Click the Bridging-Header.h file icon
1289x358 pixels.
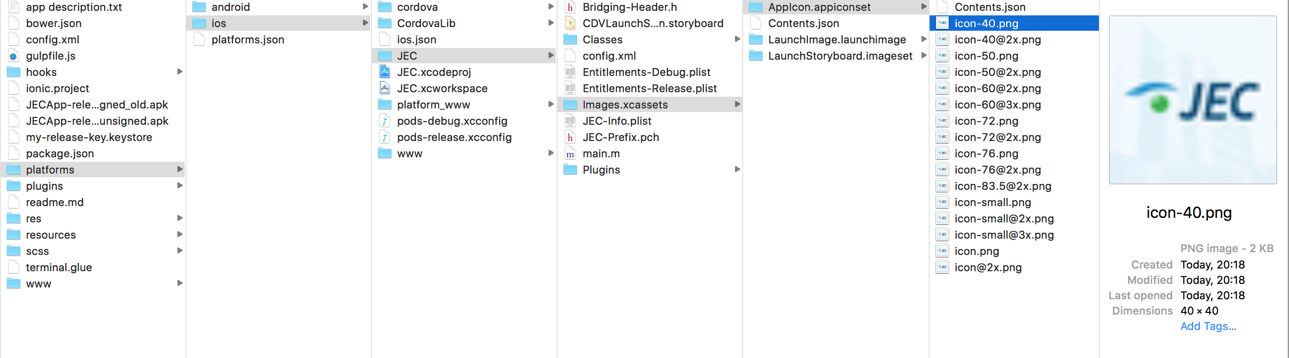(570, 7)
